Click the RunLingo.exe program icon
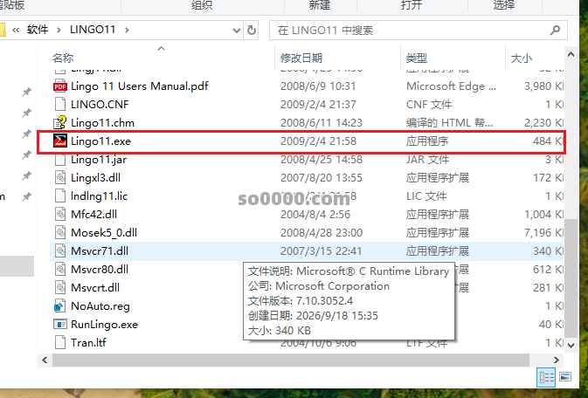Image resolution: width=588 pixels, height=398 pixels. [x=60, y=324]
